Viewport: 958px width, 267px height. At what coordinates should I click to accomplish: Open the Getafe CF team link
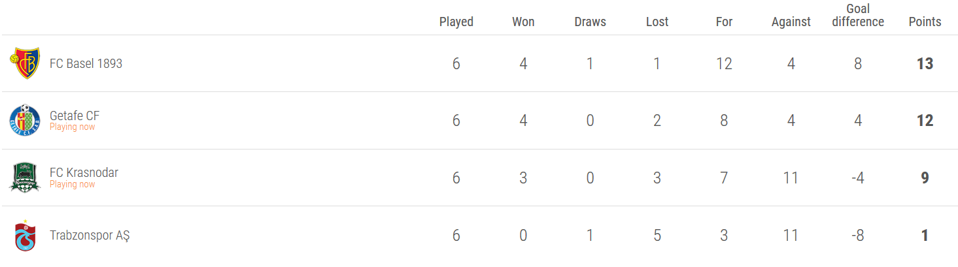75,116
